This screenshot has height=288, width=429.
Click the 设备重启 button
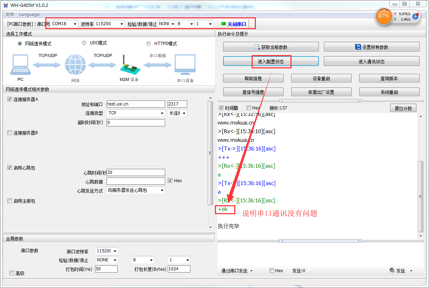[x=321, y=78]
